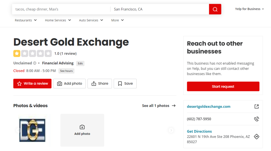271x151 pixels.
Task: Expand the Auto Services menu
Action: [x=91, y=20]
